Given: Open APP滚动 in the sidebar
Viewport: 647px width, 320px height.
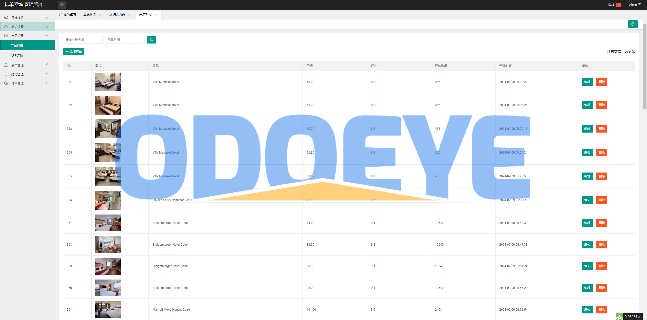Looking at the screenshot, I should pyautogui.click(x=28, y=55).
